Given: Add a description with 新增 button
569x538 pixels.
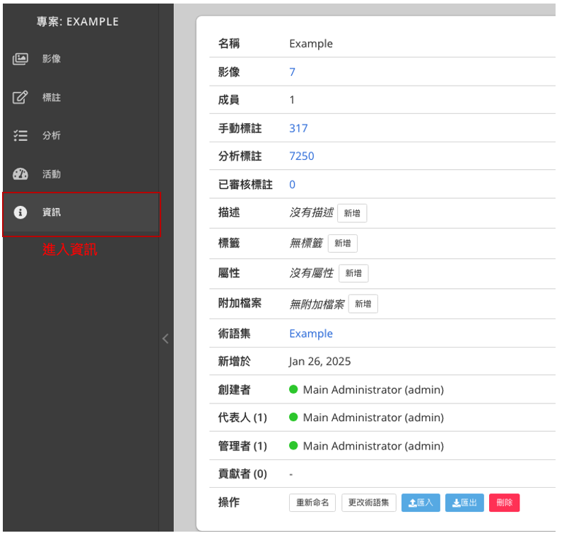Looking at the screenshot, I should click(x=352, y=213).
